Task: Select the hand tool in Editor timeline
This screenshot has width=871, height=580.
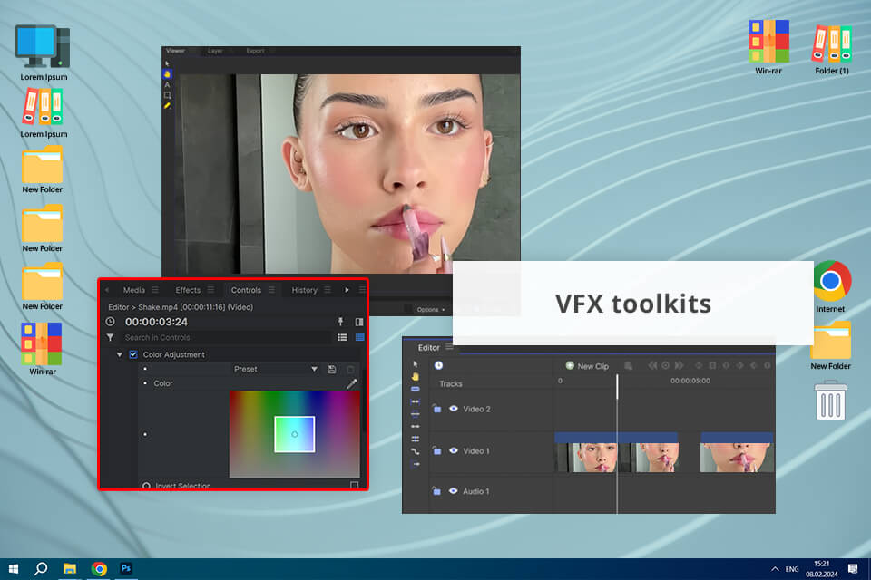Action: [415, 377]
